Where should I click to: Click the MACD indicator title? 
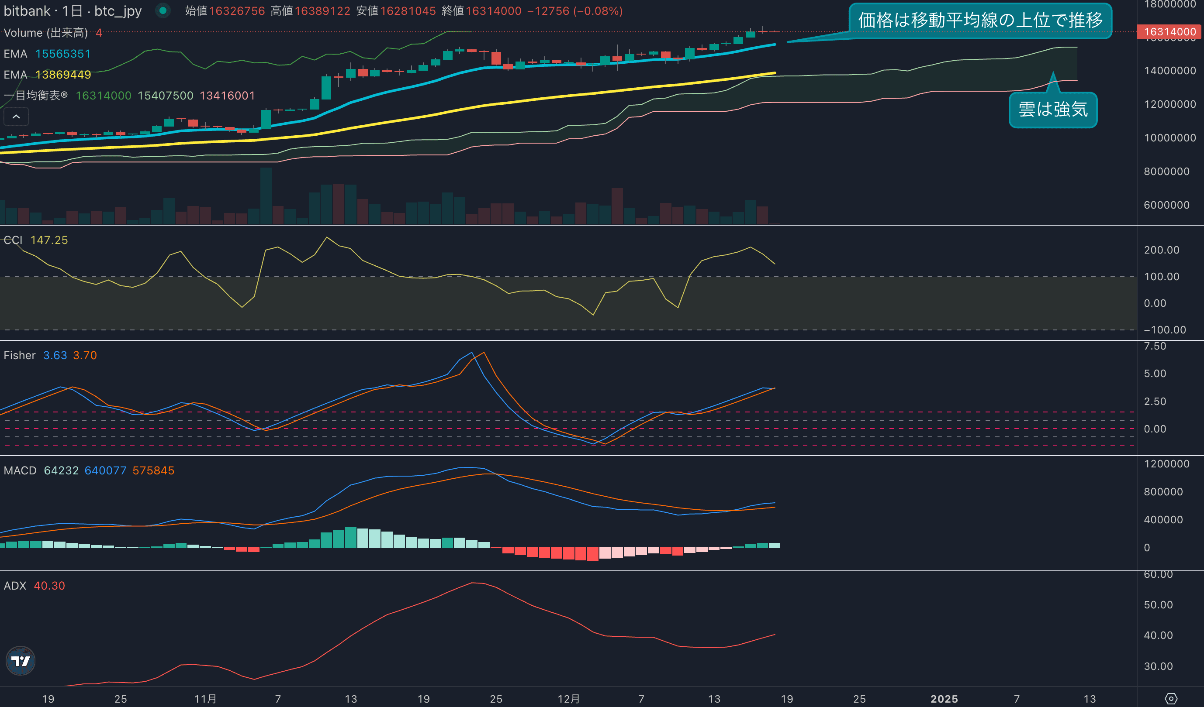[x=20, y=470]
